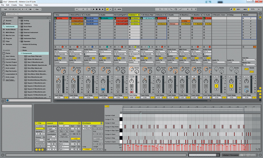Toggle return track A activator
The image size is (263, 158).
pyautogui.click(x=216, y=86)
